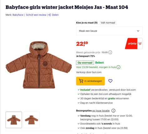Expand the prijstip double chevron
Viewport: 148px width, 134px height.
140,44
